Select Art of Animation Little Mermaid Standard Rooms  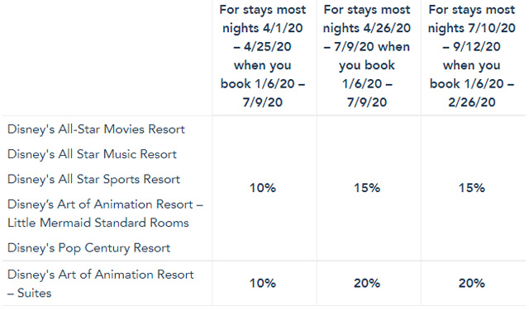coord(105,214)
